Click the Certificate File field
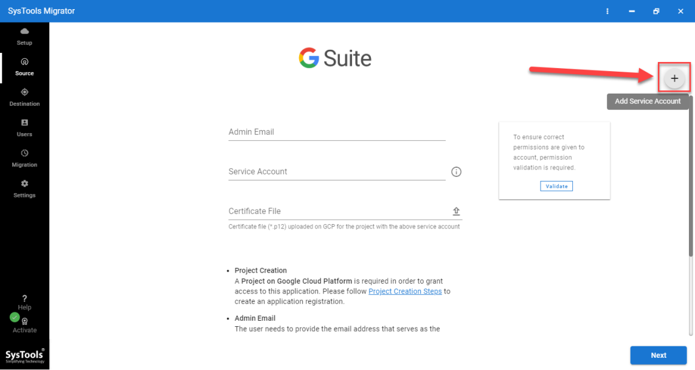This screenshot has height=370, width=695. pyautogui.click(x=345, y=211)
